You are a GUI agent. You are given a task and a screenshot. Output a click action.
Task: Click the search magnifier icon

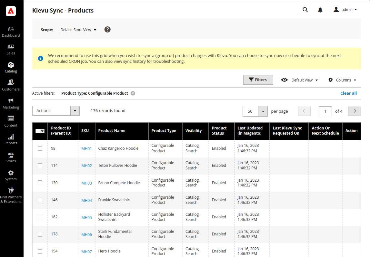(x=305, y=10)
